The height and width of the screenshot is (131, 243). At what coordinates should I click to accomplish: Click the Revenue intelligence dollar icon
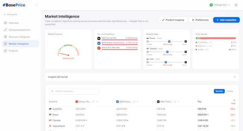(x=5, y=37)
